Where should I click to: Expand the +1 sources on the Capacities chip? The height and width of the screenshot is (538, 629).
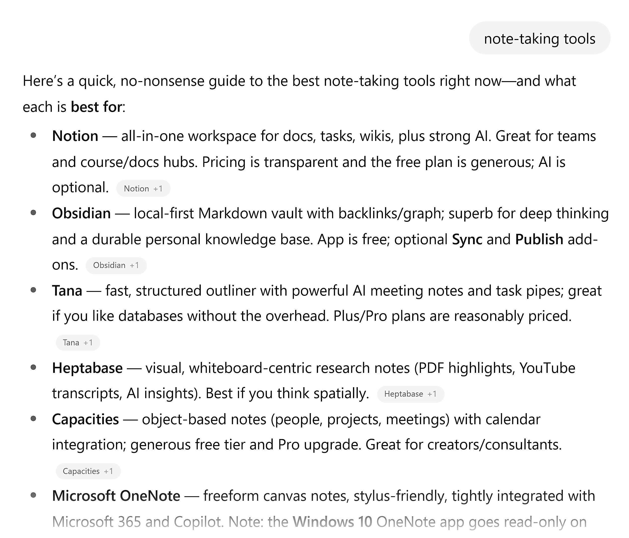[108, 471]
